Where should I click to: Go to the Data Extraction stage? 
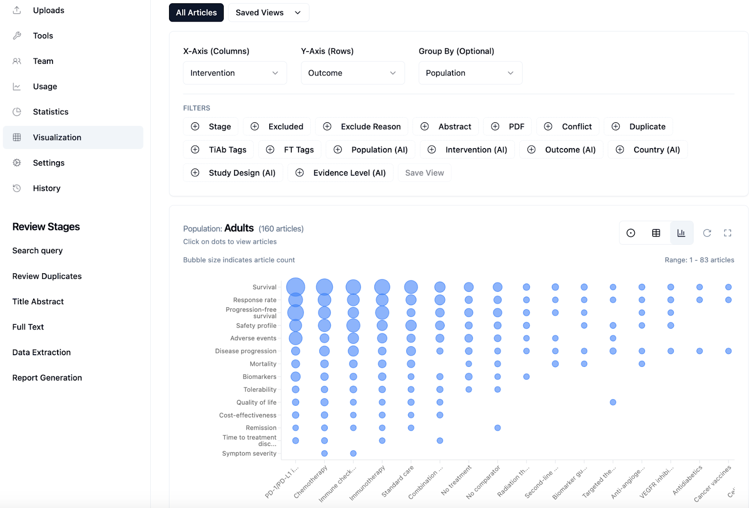point(42,352)
